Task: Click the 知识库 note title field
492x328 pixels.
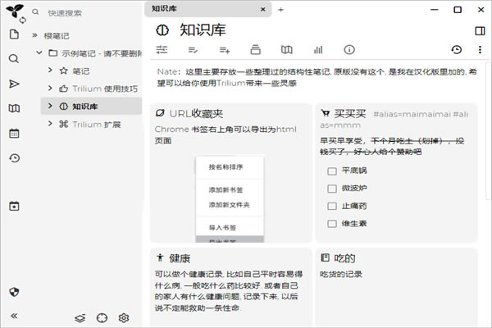Action: (x=203, y=30)
